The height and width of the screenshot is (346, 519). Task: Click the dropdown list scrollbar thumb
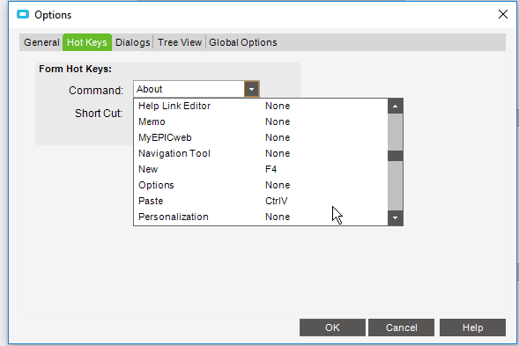[x=396, y=156]
